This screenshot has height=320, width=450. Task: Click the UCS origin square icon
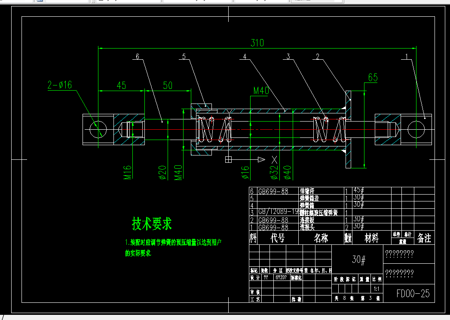point(229,159)
